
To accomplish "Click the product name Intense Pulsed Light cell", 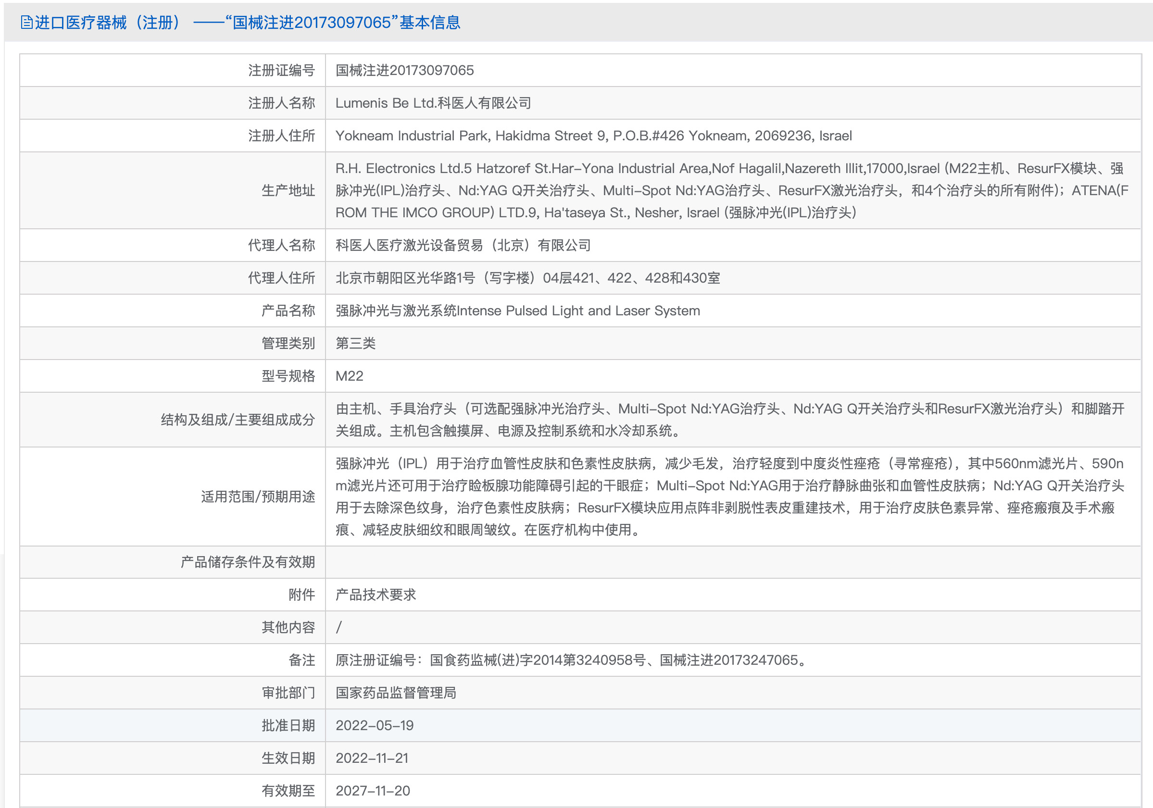I will click(x=517, y=311).
